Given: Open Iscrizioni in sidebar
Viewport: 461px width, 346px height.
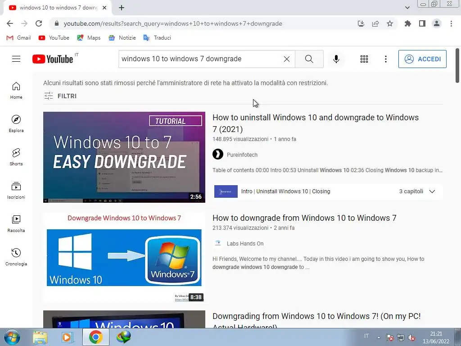Looking at the screenshot, I should [x=16, y=191].
